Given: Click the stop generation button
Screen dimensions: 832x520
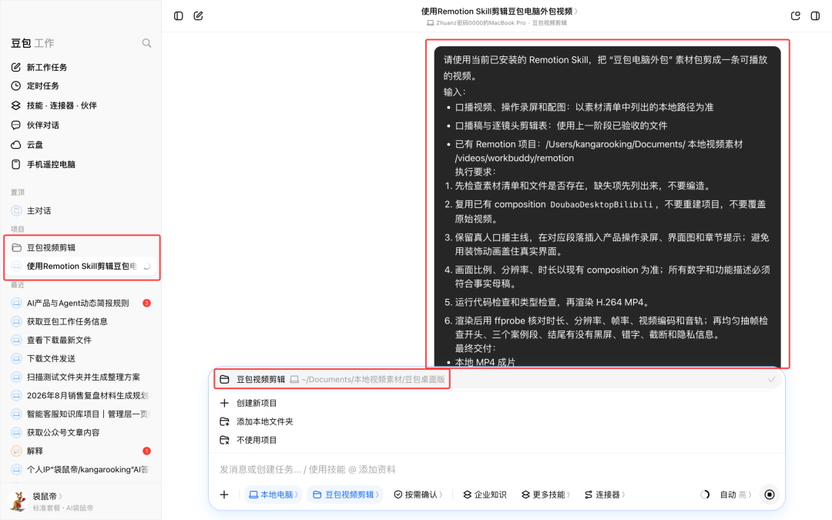Looking at the screenshot, I should tap(770, 495).
